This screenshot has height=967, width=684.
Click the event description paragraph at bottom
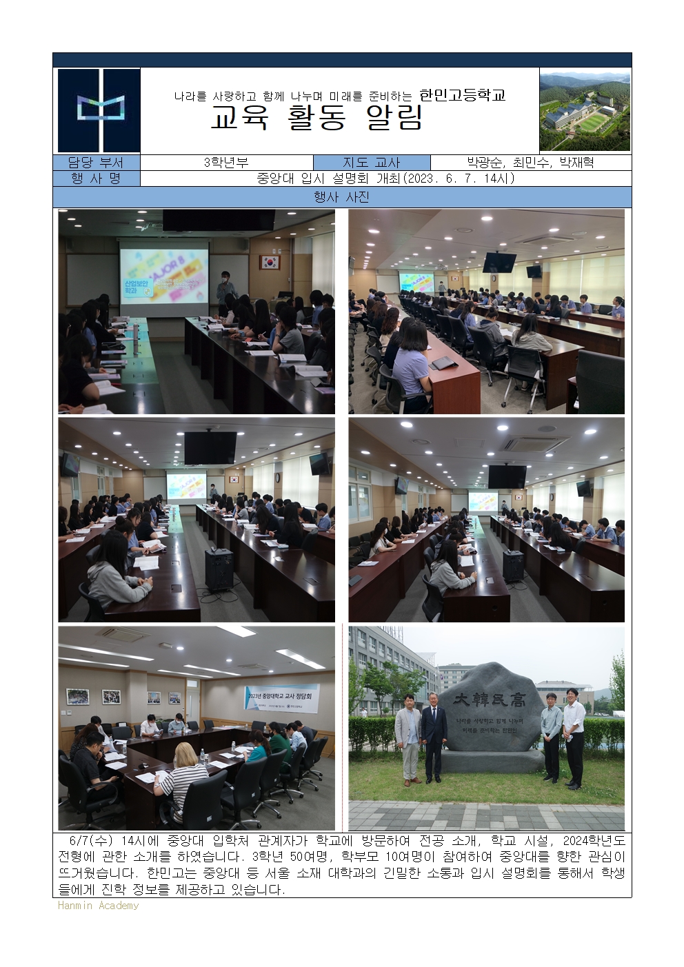(x=342, y=865)
